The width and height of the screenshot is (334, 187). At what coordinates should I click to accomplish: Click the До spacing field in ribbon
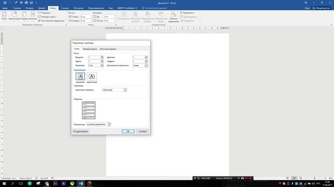coord(110,17)
